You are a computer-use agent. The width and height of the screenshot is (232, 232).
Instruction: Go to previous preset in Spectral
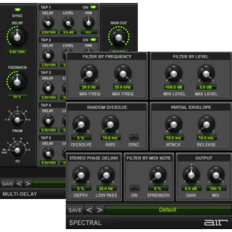tap(89, 210)
